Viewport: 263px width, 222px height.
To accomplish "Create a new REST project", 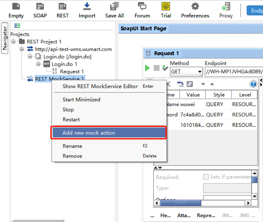I will coord(63,10).
